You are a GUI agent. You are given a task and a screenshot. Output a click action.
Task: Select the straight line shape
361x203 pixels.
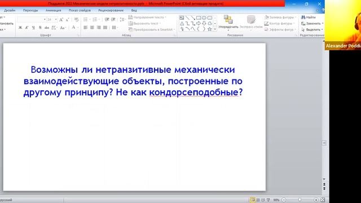pos(187,17)
